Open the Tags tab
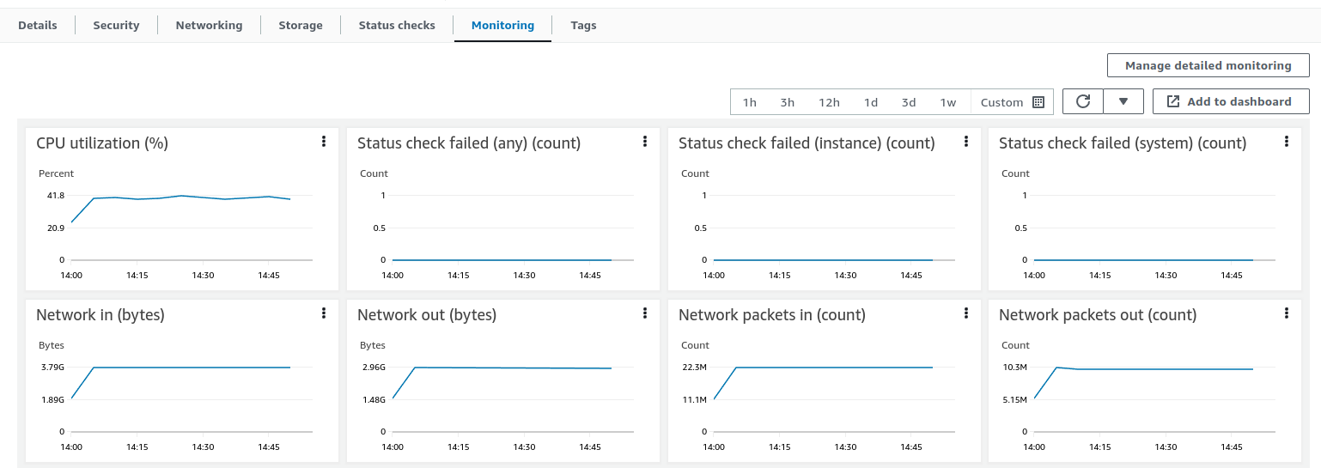This screenshot has width=1321, height=468. 583,25
